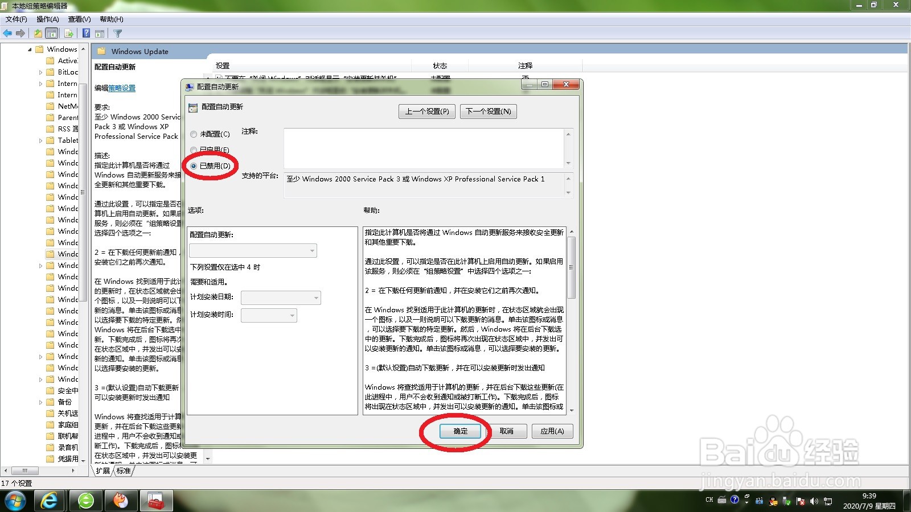Select the RSS 源 tree folder
Screen dimensions: 911x512
point(62,129)
